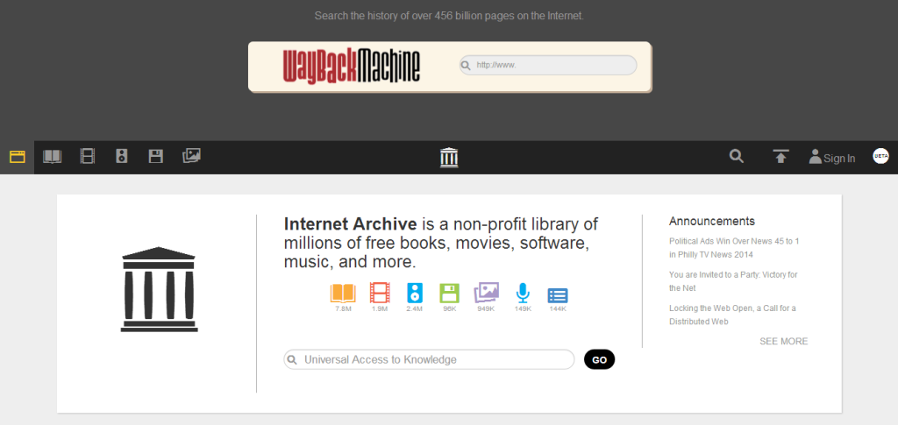The image size is (898, 425).
Task: Open the search magnifier in the navbar
Action: (x=737, y=156)
